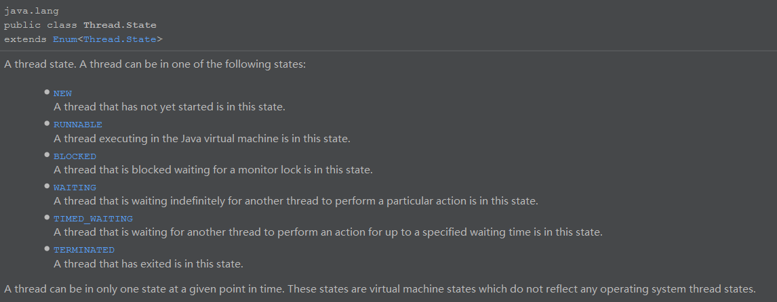Go to the RUNNABLE constant documentation

tap(78, 125)
